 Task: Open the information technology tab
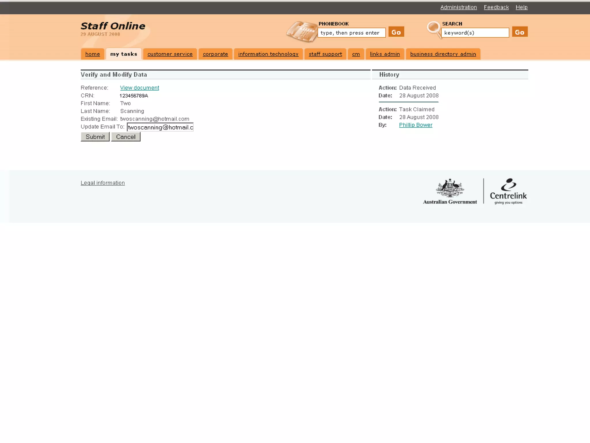268,54
